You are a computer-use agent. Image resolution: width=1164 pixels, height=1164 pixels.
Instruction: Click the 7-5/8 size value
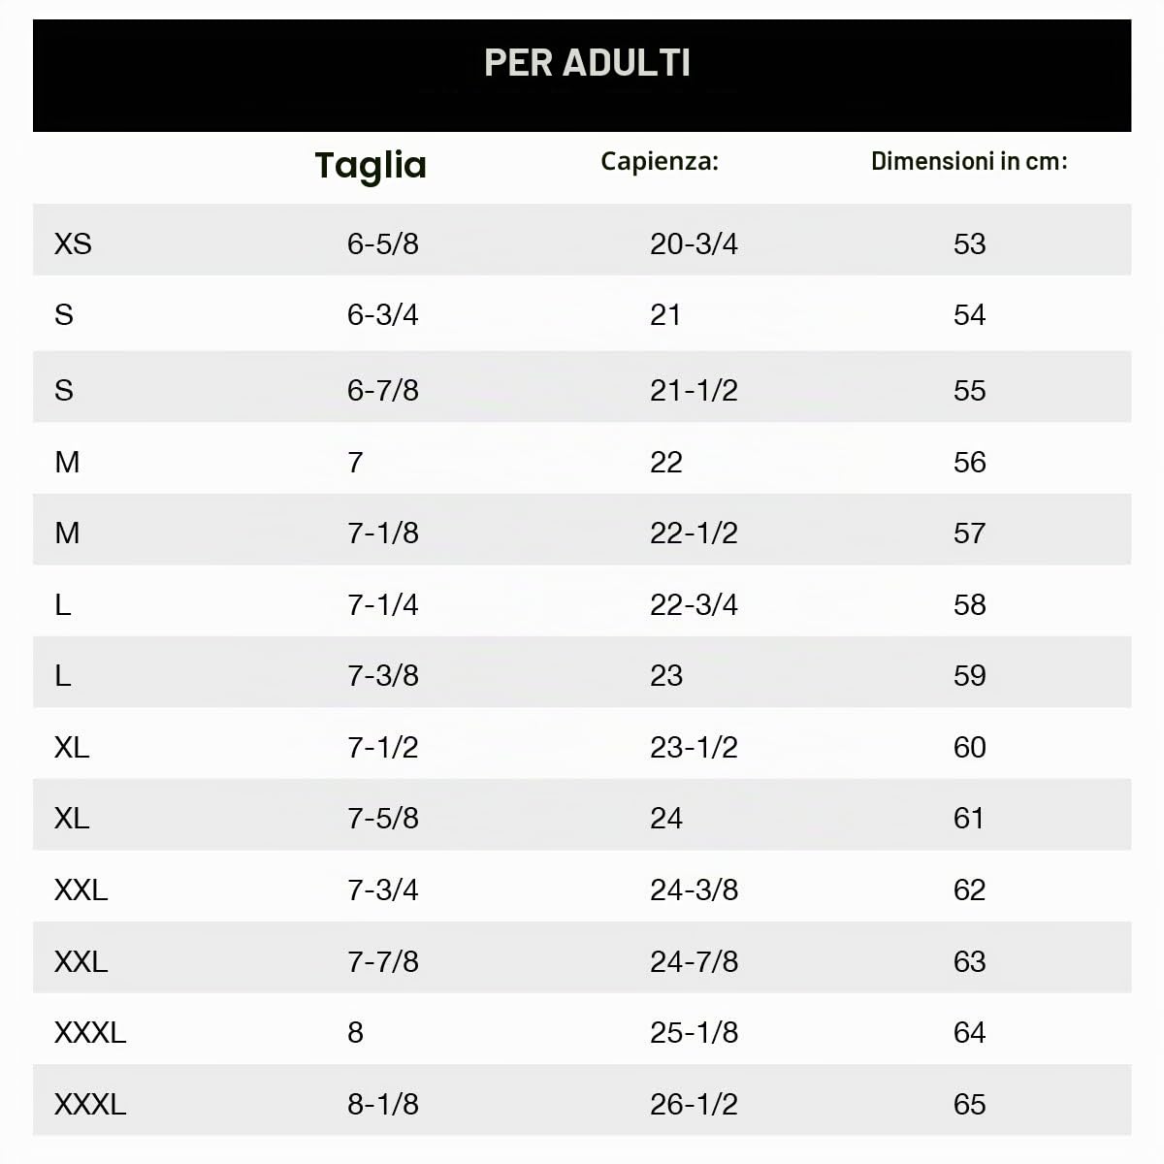point(383,818)
